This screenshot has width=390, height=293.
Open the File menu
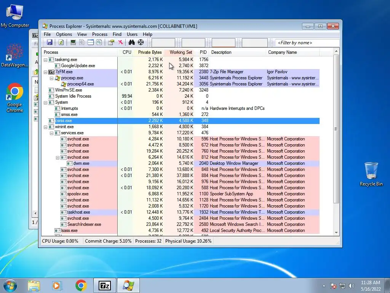click(47, 34)
